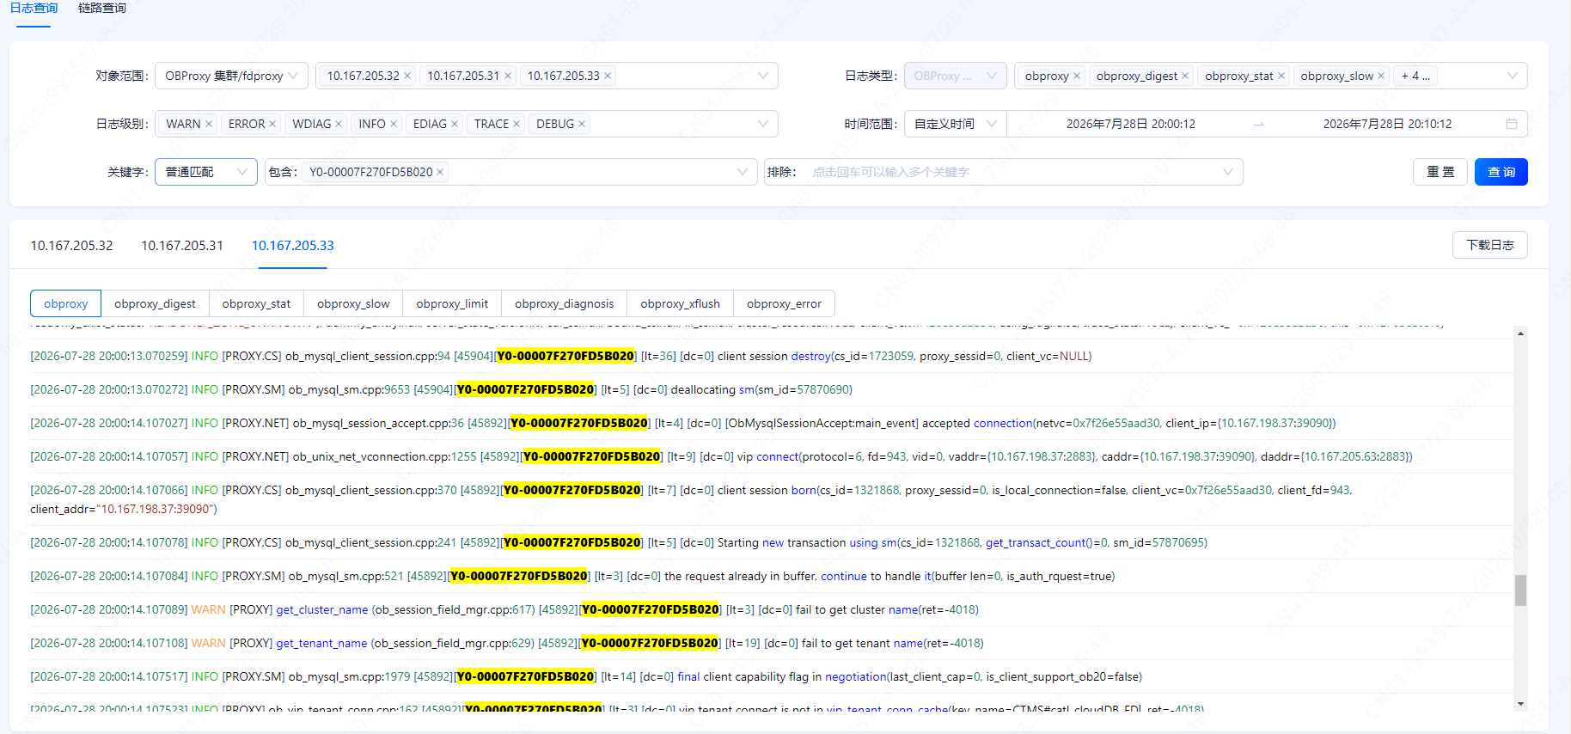Select the obproxy log tab

[66, 303]
